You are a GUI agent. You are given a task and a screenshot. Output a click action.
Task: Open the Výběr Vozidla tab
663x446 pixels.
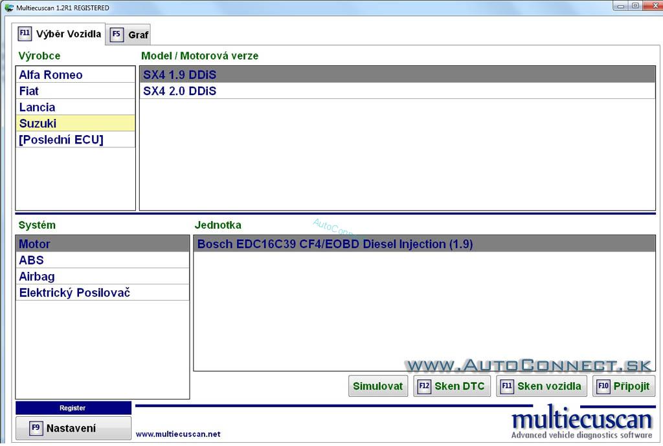[x=58, y=34]
